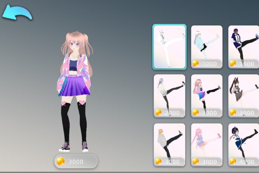Click the coin on the bottom-row pink-haired card
This screenshot has height=173, width=259.
point(196,161)
